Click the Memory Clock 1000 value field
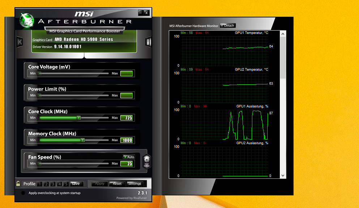This screenshot has height=208, width=359. point(127,140)
